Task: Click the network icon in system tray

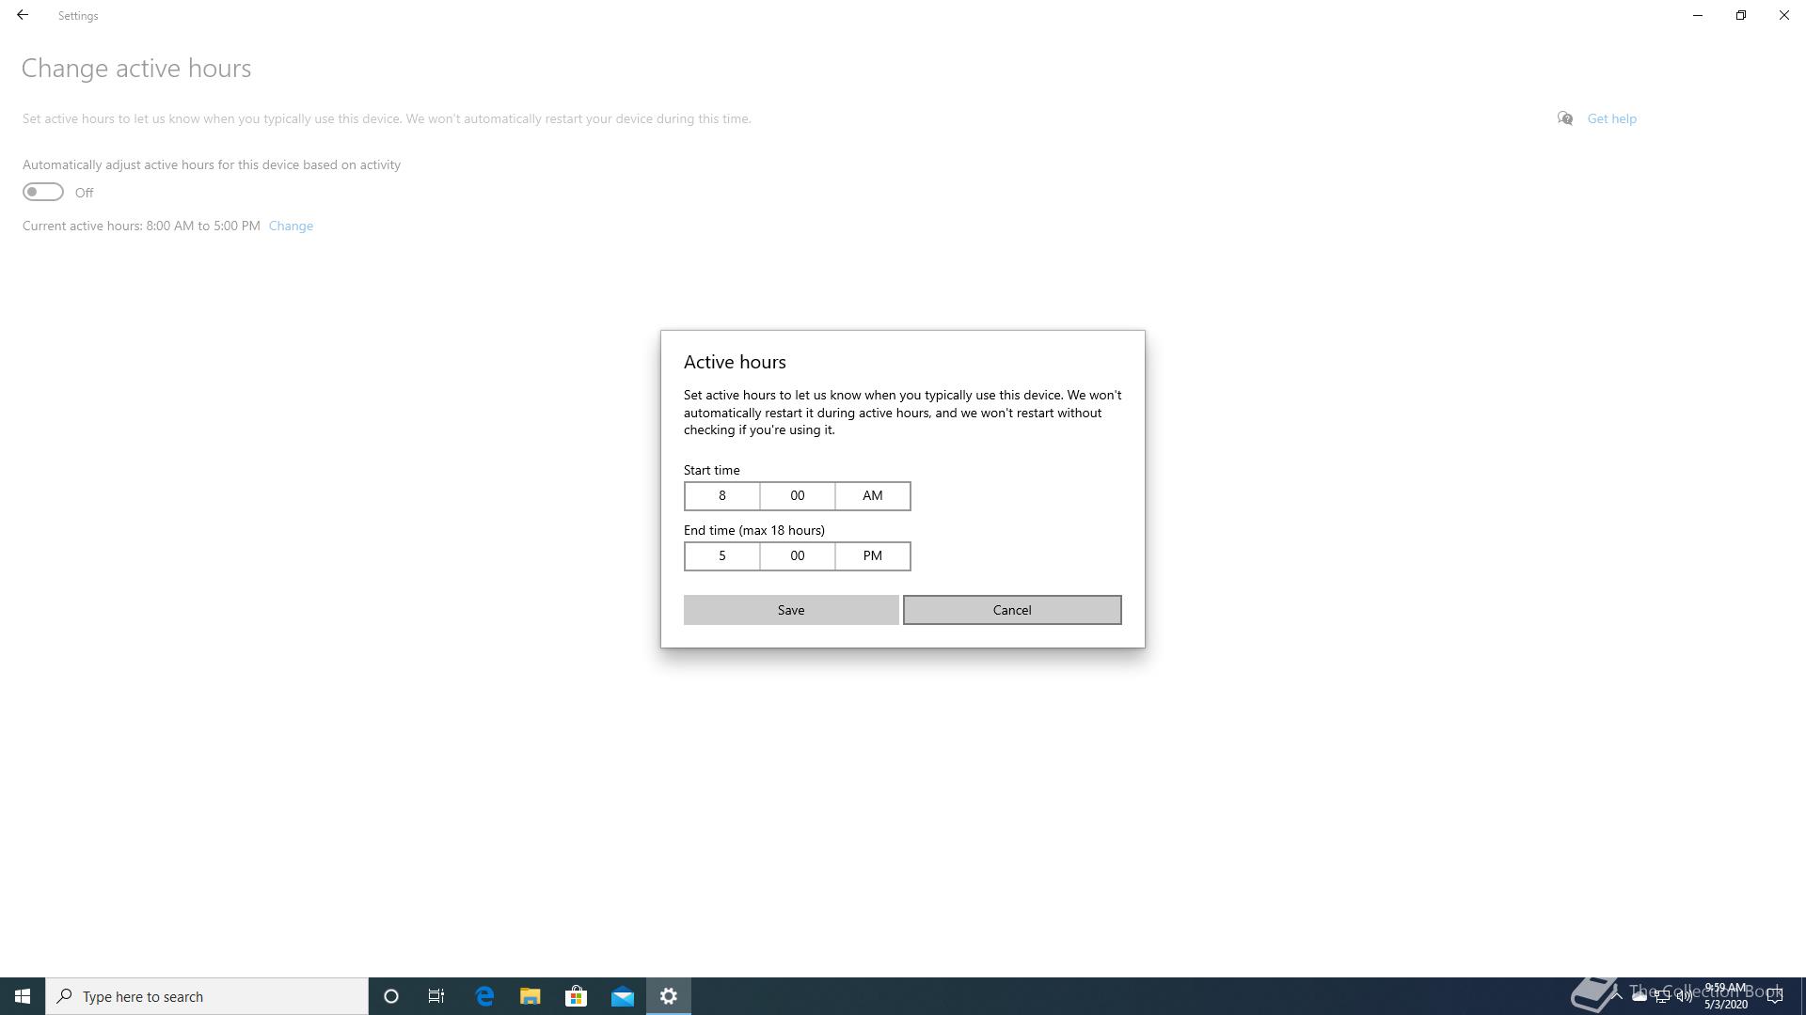Action: [1662, 996]
